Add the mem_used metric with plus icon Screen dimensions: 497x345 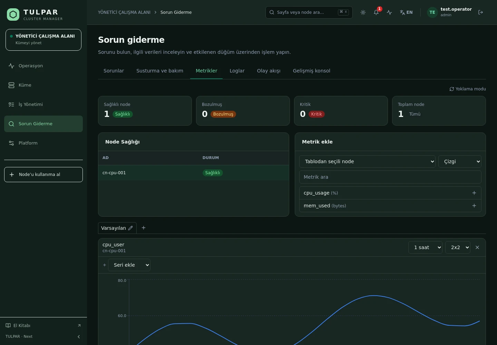coord(474,206)
